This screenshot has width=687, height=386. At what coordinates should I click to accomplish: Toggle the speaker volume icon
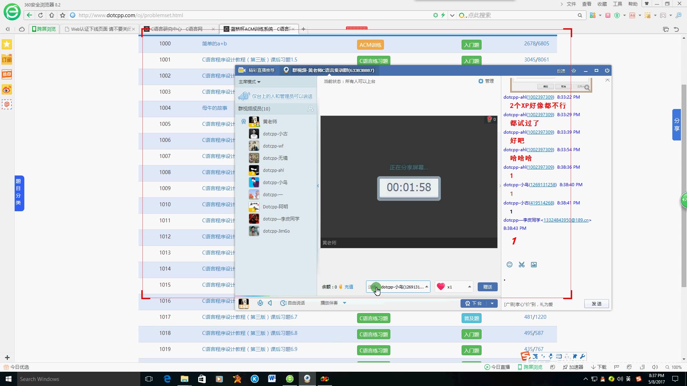coord(270,303)
